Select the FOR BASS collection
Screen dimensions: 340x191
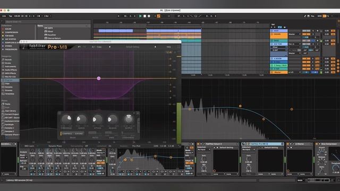(10, 36)
